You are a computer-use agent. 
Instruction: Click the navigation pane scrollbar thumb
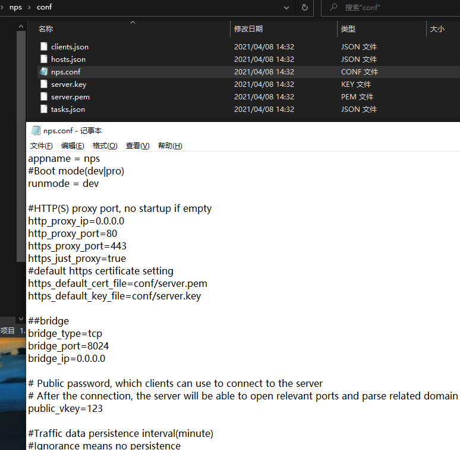pyautogui.click(x=21, y=146)
